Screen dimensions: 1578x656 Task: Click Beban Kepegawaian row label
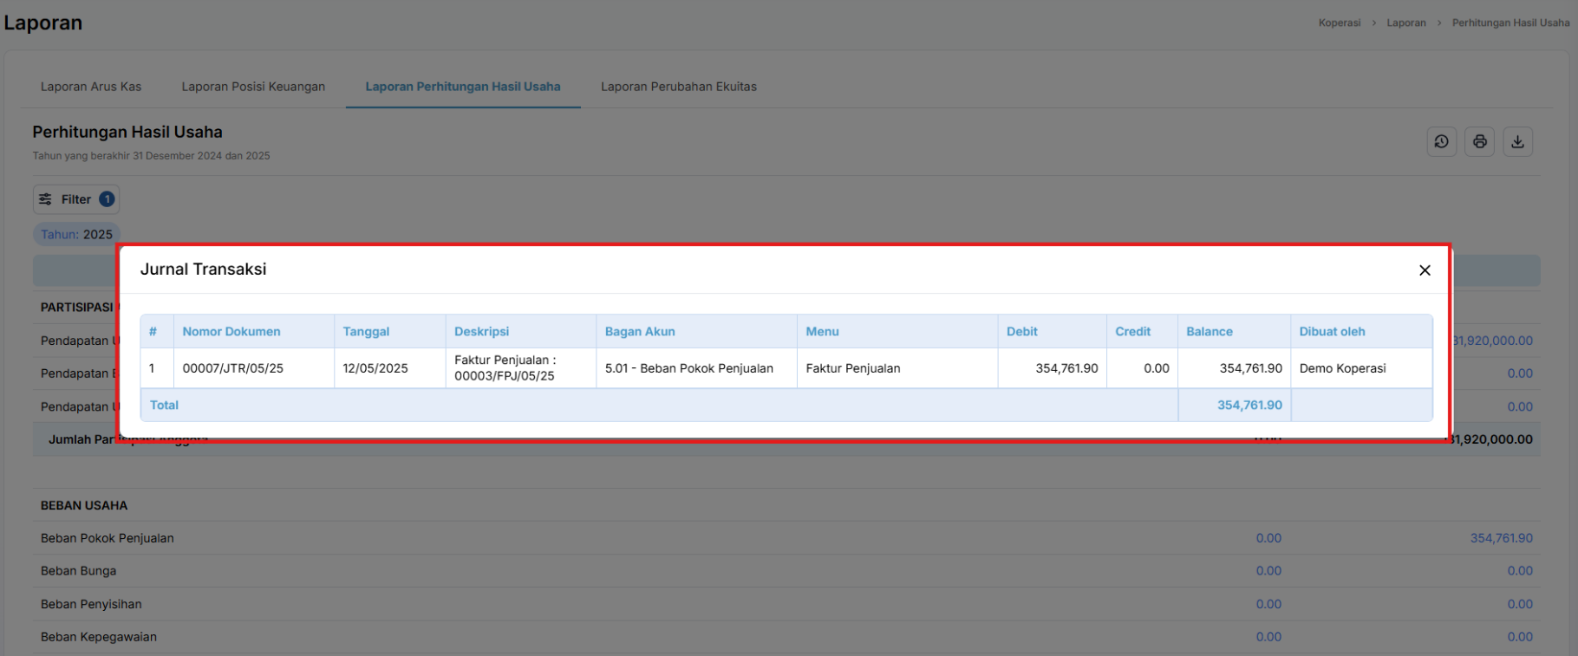[x=99, y=637]
